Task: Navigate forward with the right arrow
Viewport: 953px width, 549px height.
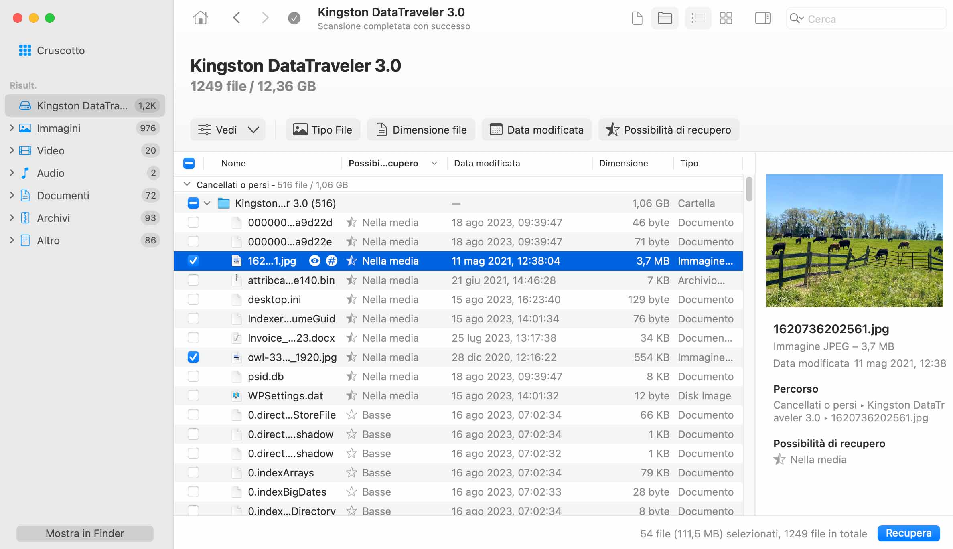Action: click(265, 18)
